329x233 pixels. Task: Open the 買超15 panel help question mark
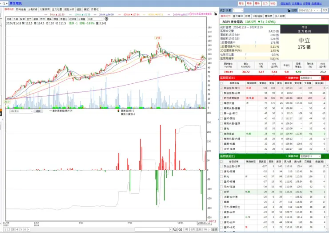tap(286, 78)
